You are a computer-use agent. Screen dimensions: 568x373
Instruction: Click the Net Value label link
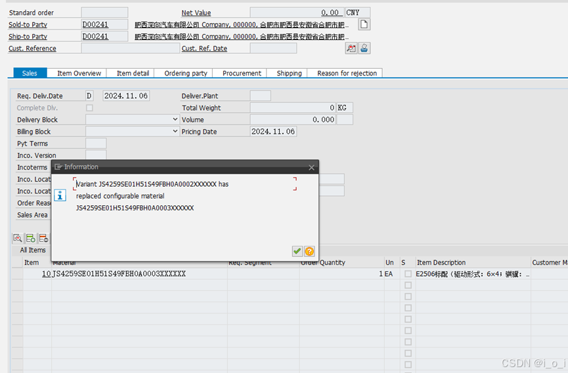tap(196, 12)
